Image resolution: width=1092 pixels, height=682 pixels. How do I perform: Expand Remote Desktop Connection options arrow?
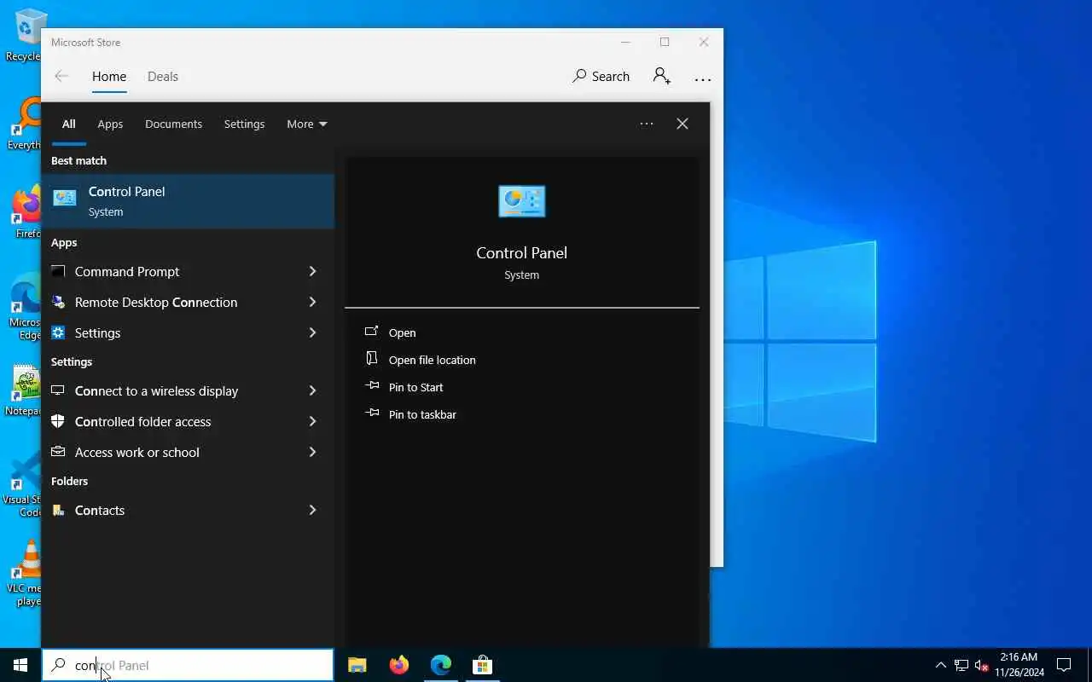point(312,302)
